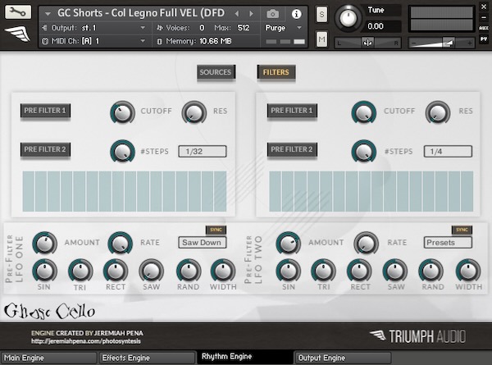Open the jeremiahpena.com/photosyntesis link

coord(86,341)
